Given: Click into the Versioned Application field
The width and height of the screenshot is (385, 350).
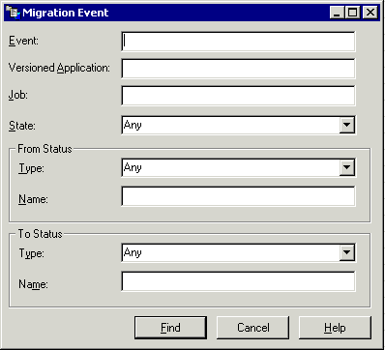Looking at the screenshot, I should point(238,69).
